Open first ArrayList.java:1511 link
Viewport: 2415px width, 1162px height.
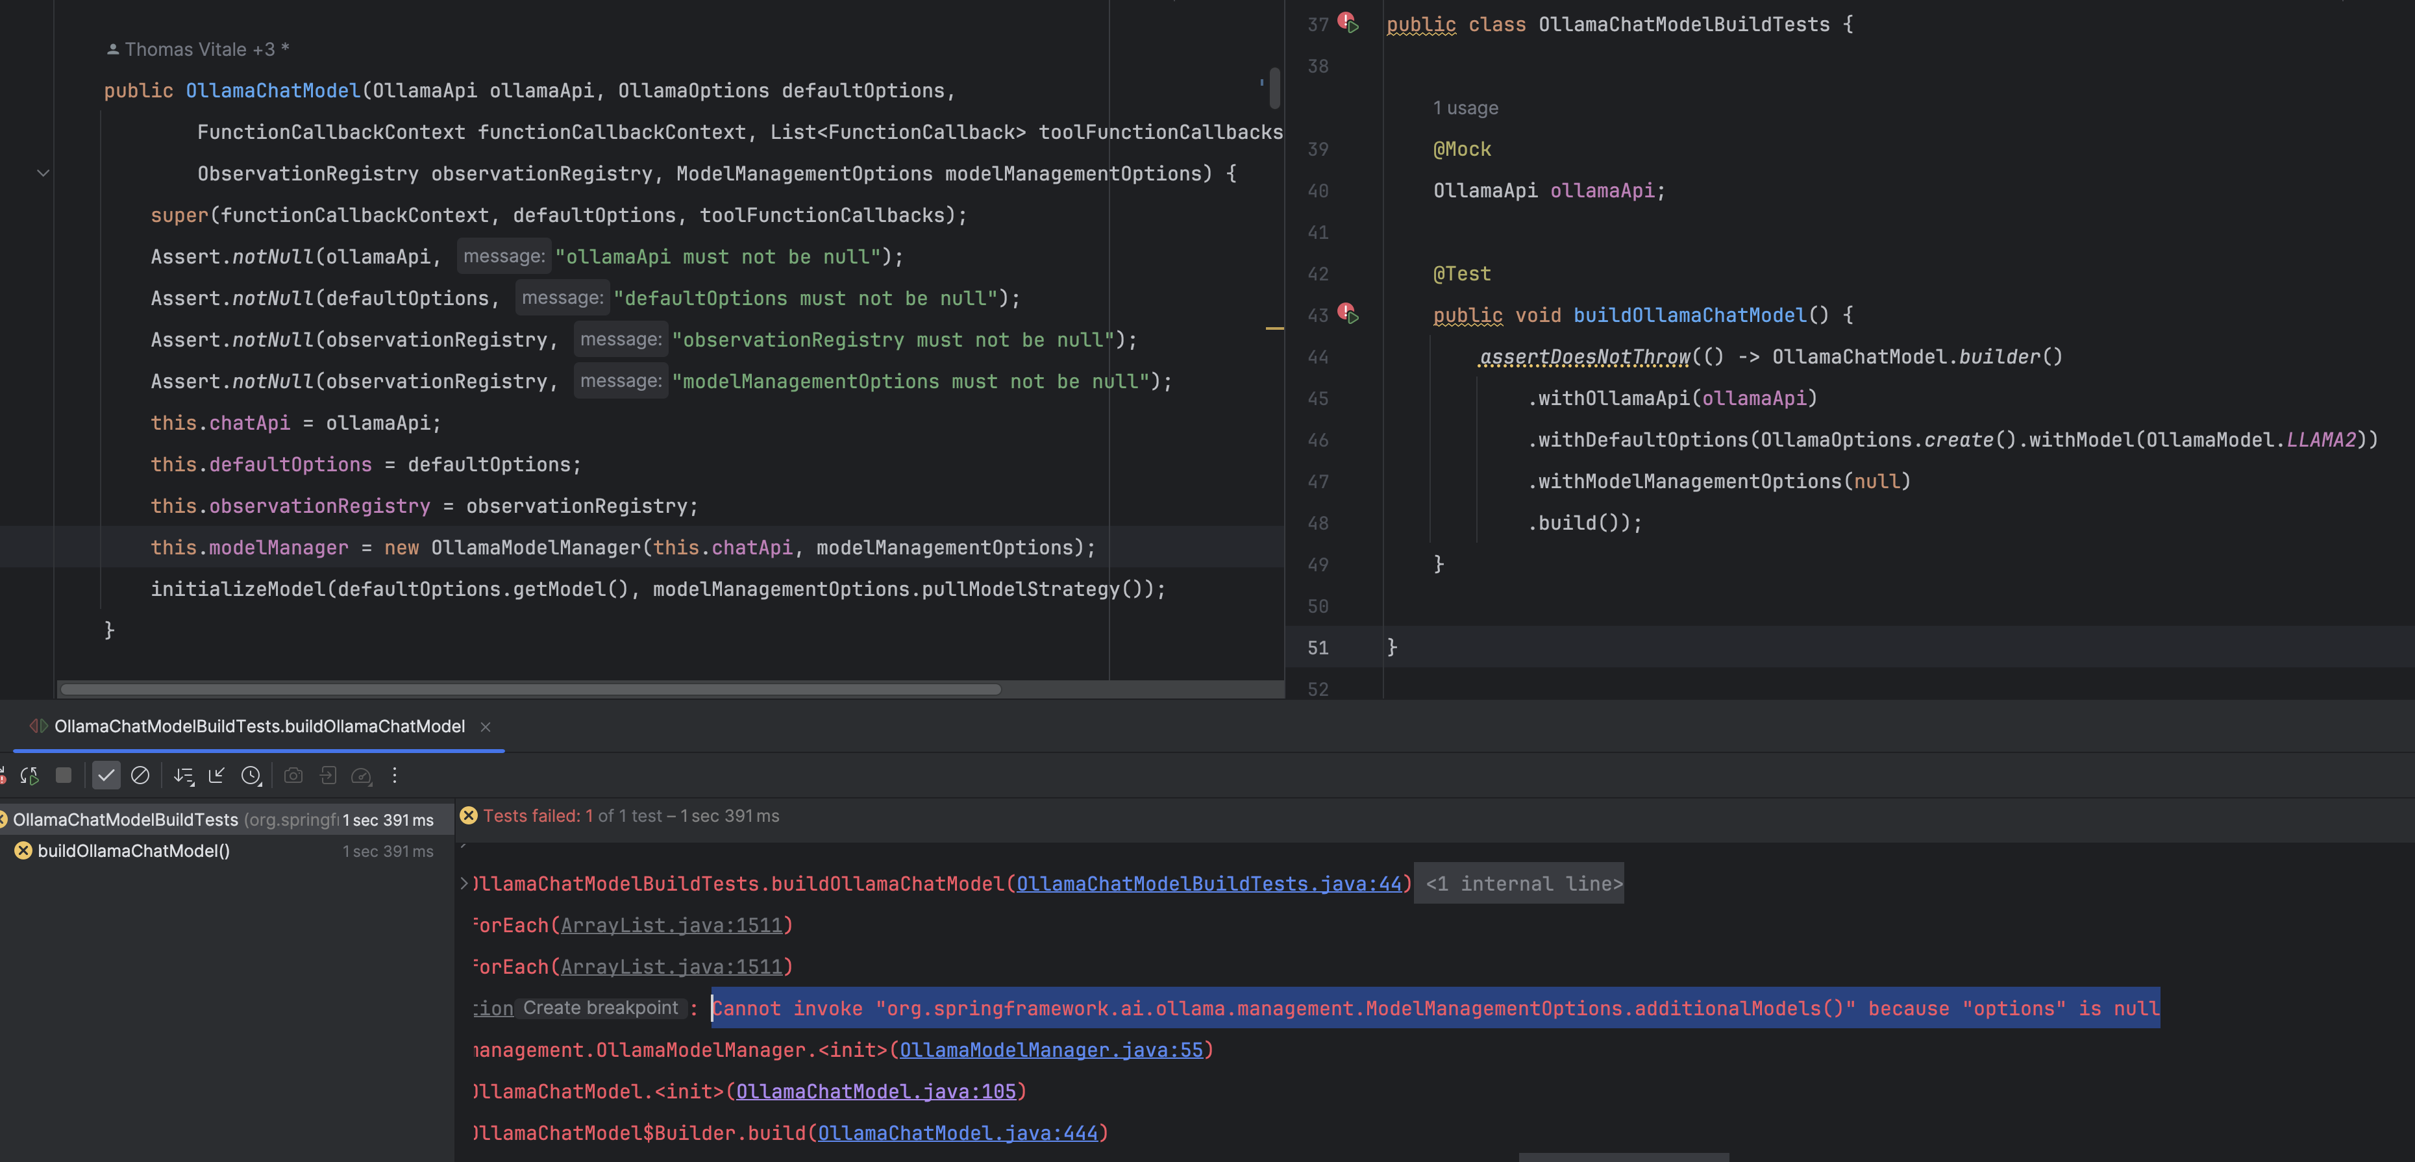point(671,926)
